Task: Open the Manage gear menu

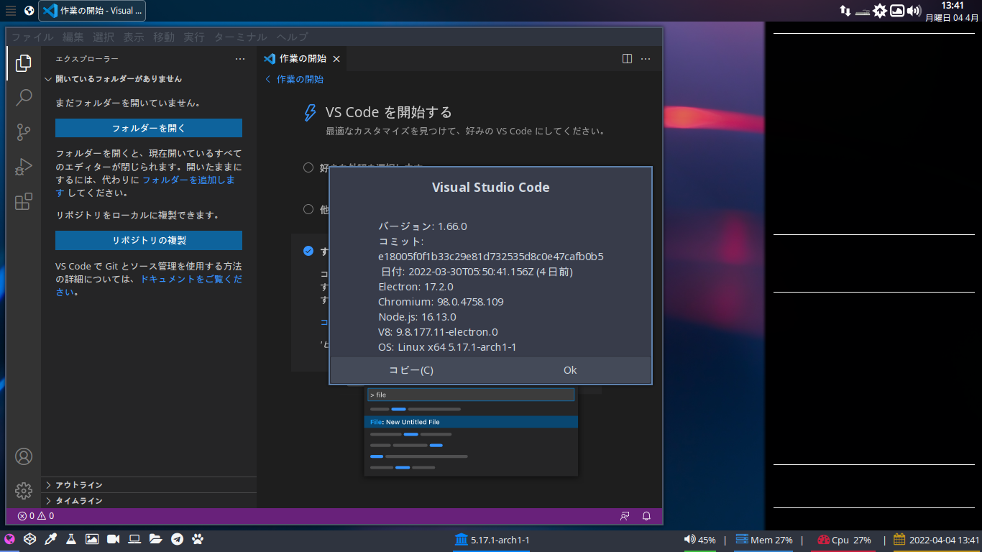Action: 24,491
